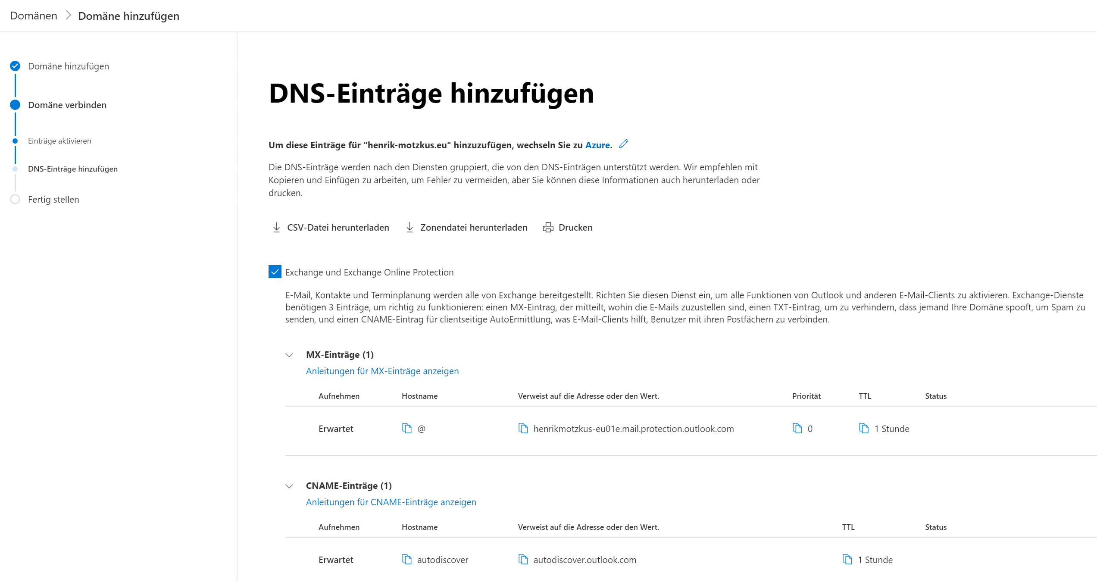Open the Azure link
This screenshot has width=1097, height=582.
[x=597, y=145]
